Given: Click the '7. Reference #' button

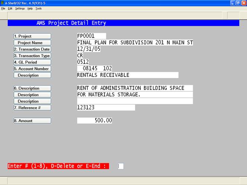Looking at the screenshot, I should tap(32, 108).
